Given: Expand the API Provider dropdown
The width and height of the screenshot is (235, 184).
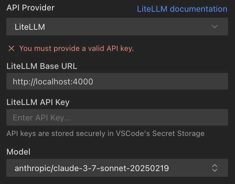Looking at the screenshot, I should pos(117,27).
